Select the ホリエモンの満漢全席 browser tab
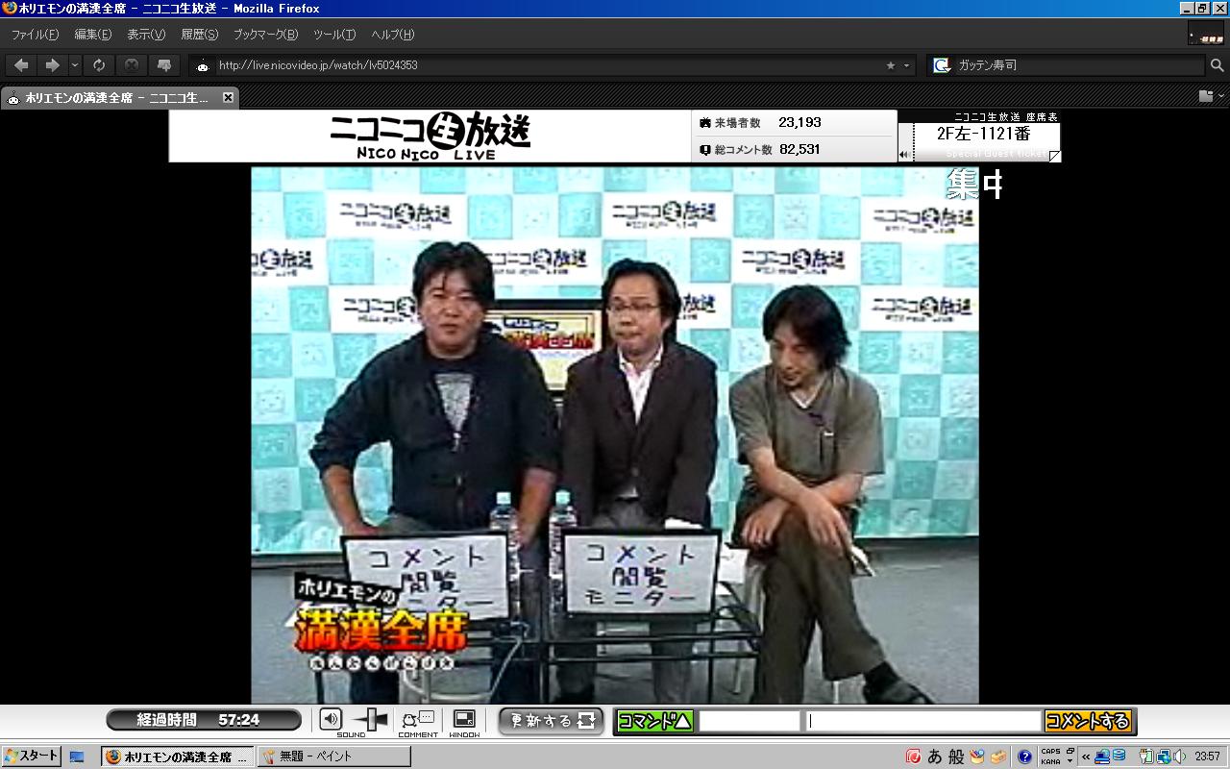The width and height of the screenshot is (1230, 769). tap(120, 97)
